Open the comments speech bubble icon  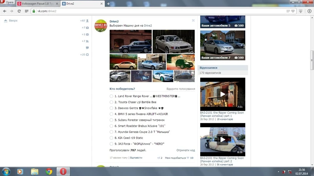87,48
